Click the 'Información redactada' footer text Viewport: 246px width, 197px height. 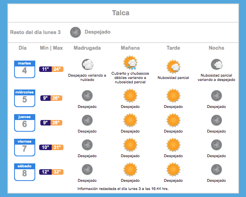[x=123, y=189]
